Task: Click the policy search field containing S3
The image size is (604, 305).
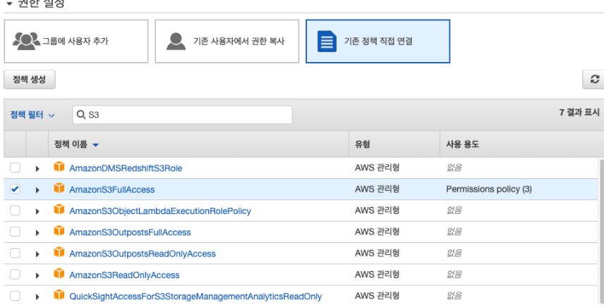Action: (x=182, y=115)
